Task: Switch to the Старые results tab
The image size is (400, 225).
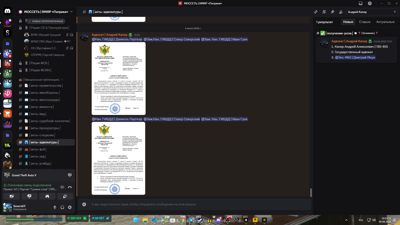Action: (365, 22)
